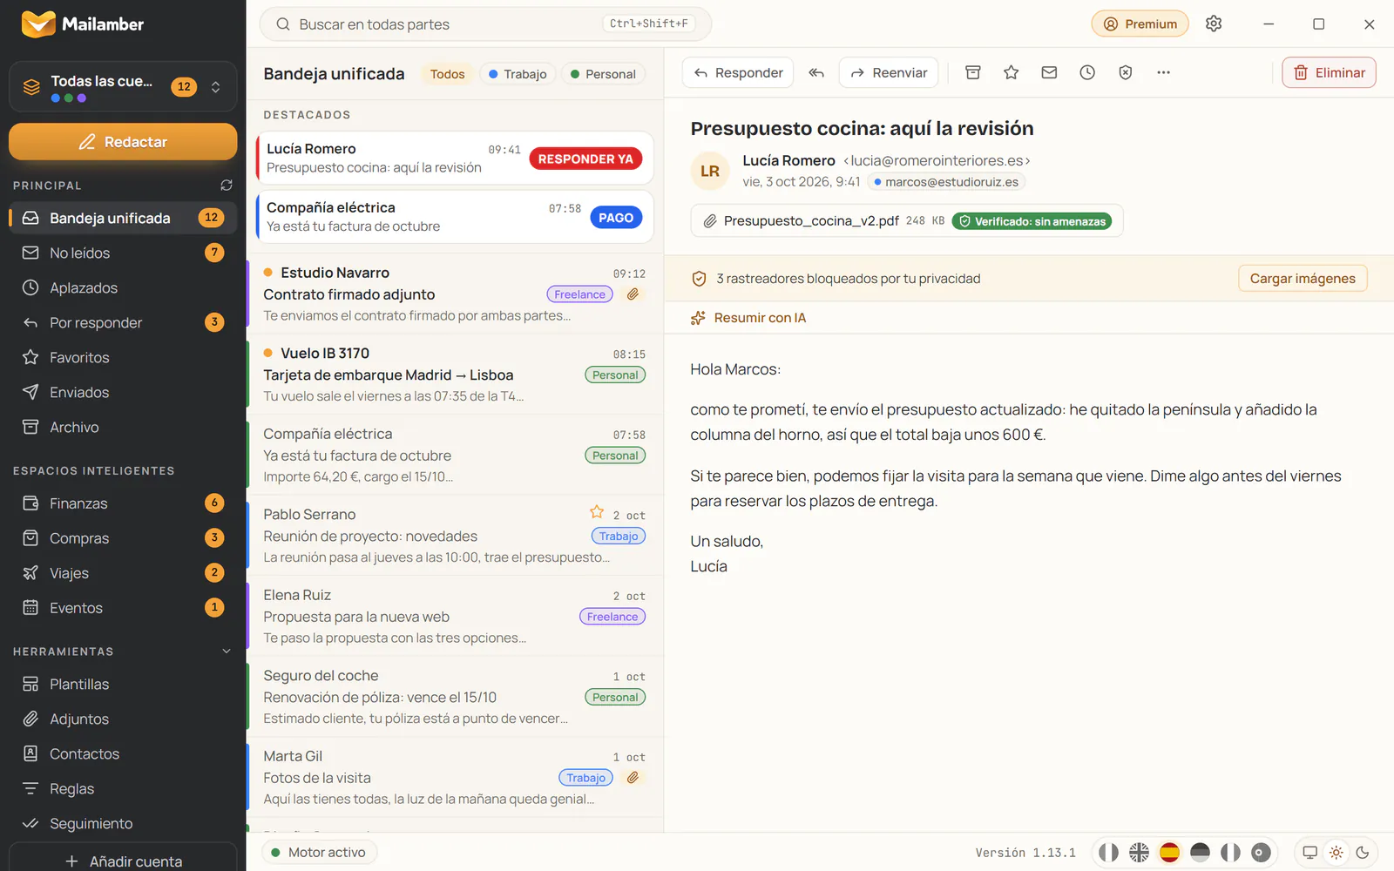Mark message unread with the envelope icon
The width and height of the screenshot is (1394, 871).
(x=1049, y=73)
